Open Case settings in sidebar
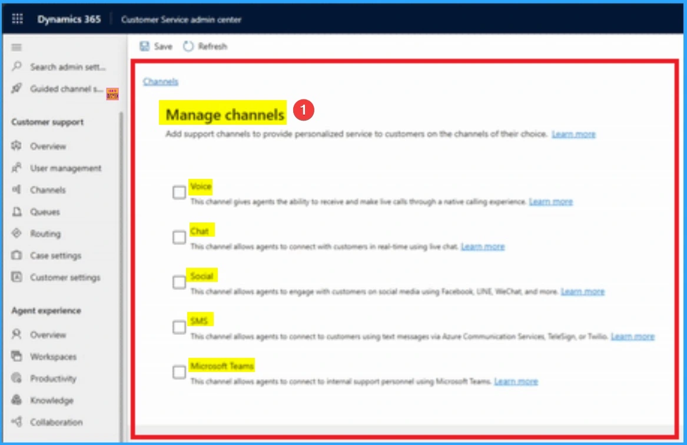Viewport: 687px width, 445px height. [x=56, y=256]
